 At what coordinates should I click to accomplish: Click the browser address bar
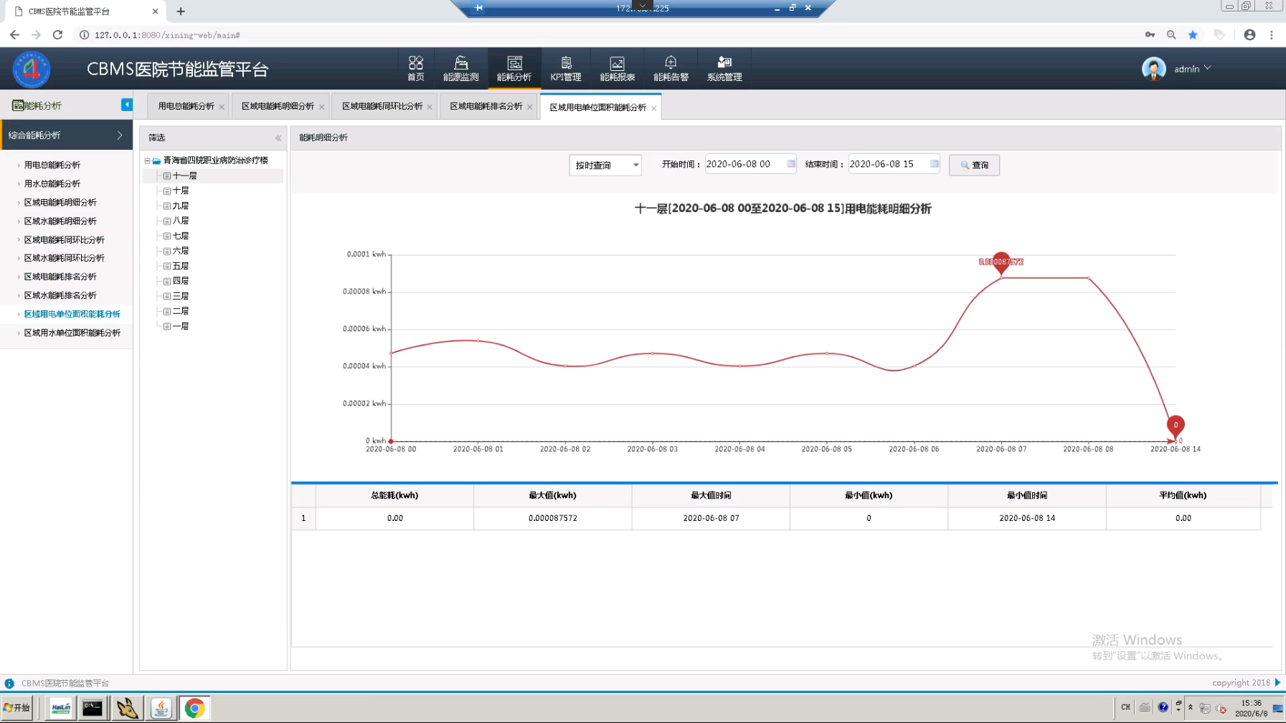[x=610, y=34]
